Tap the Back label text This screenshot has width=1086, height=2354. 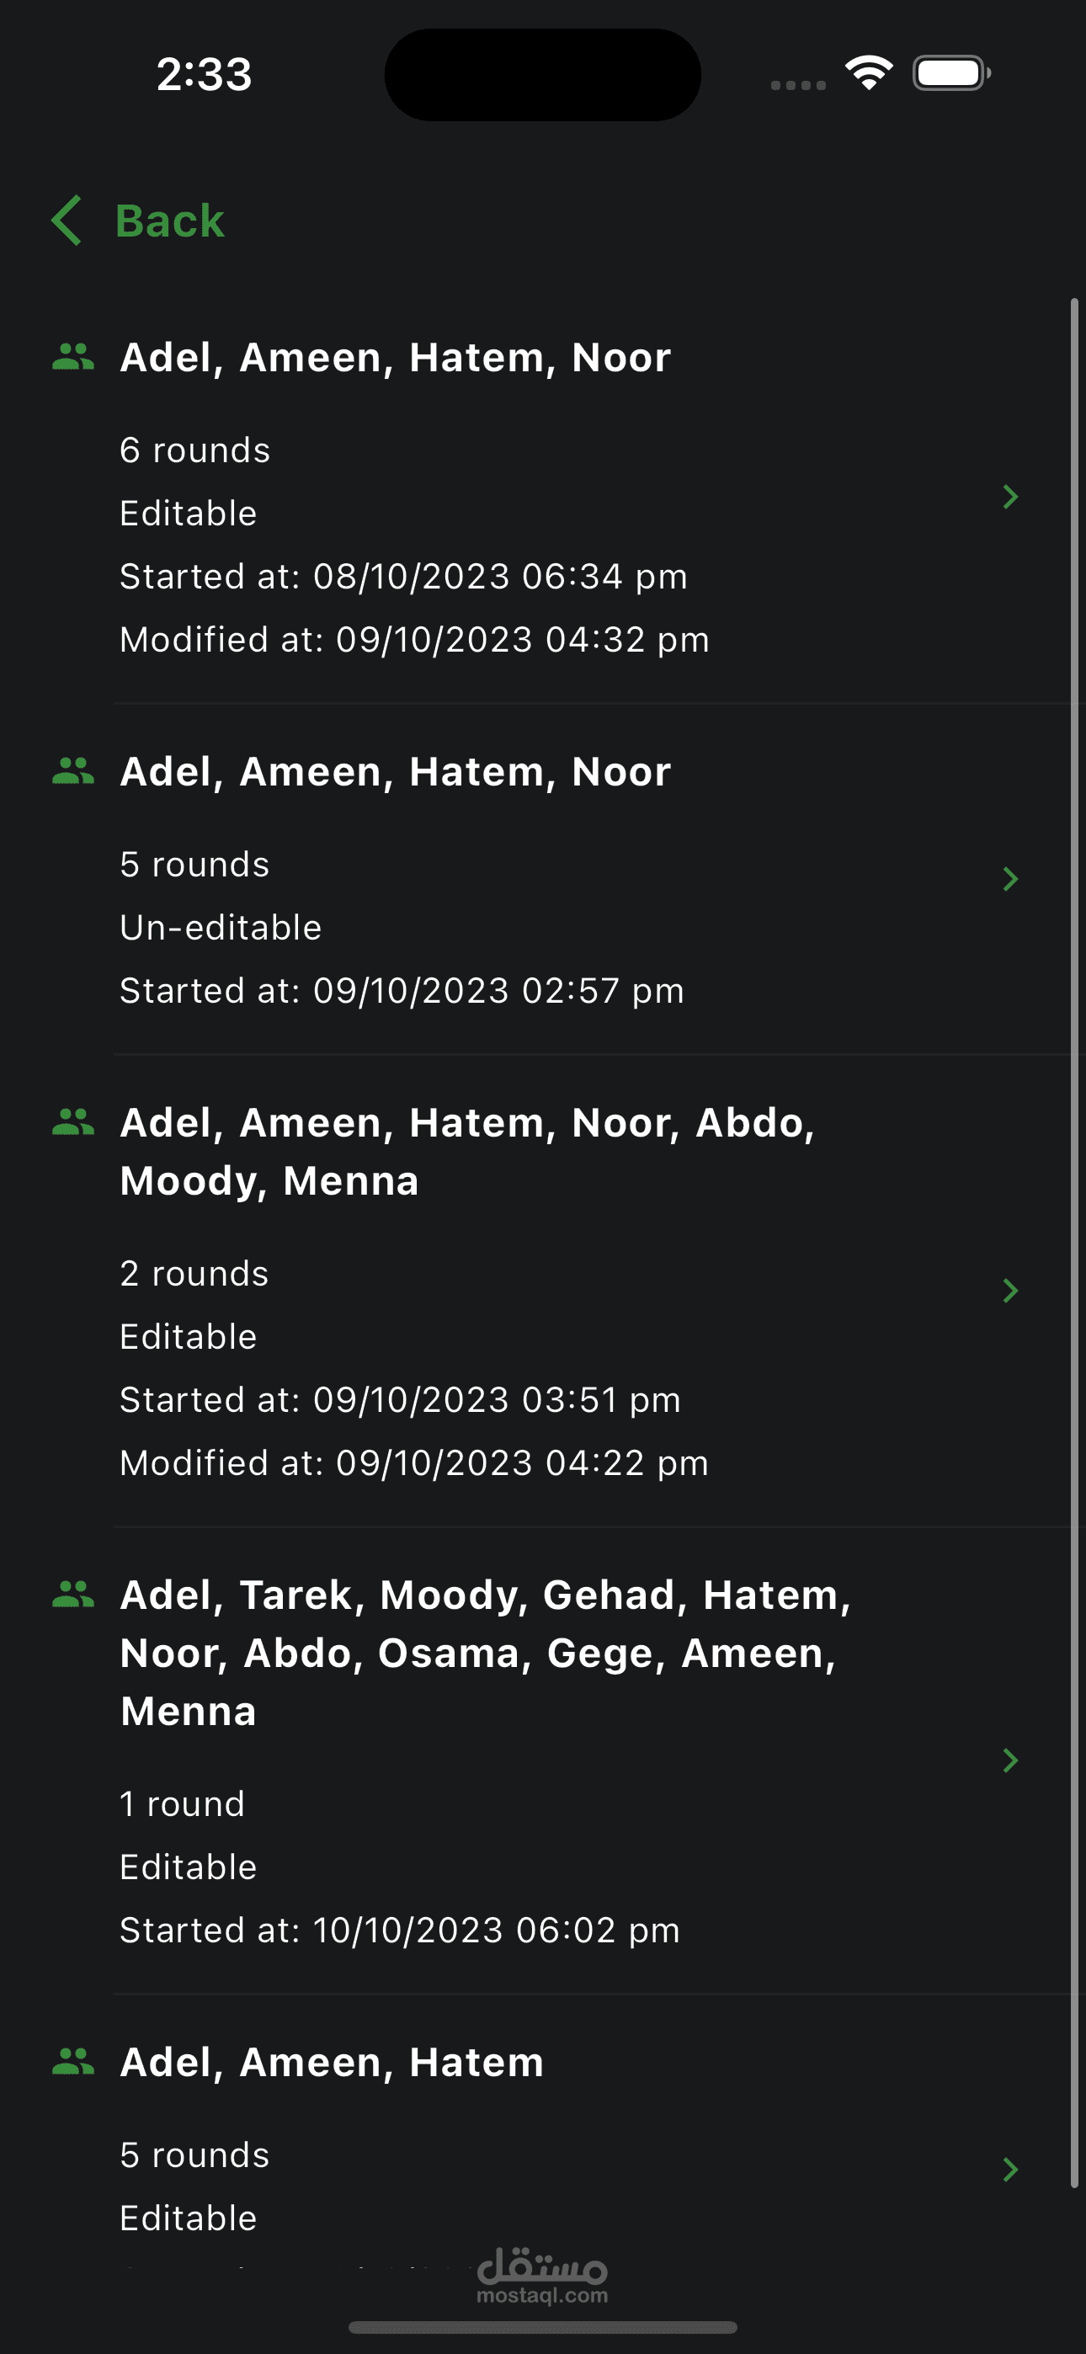170,221
